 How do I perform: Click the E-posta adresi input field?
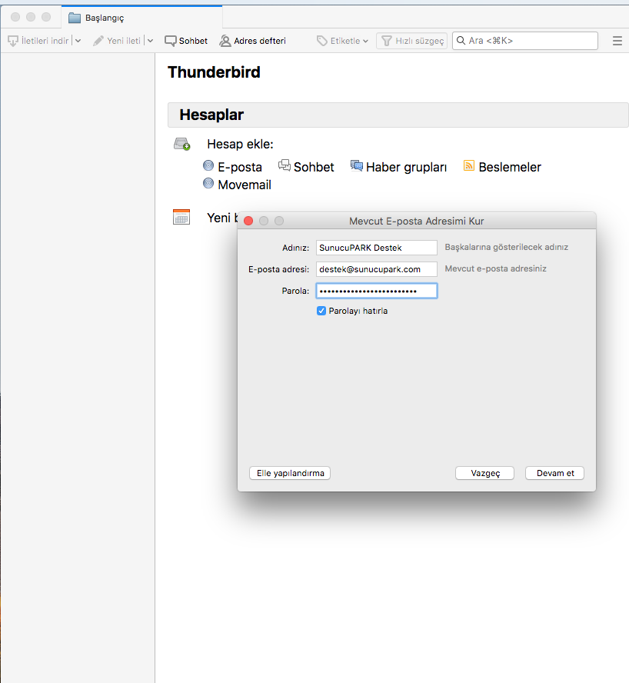pyautogui.click(x=376, y=269)
